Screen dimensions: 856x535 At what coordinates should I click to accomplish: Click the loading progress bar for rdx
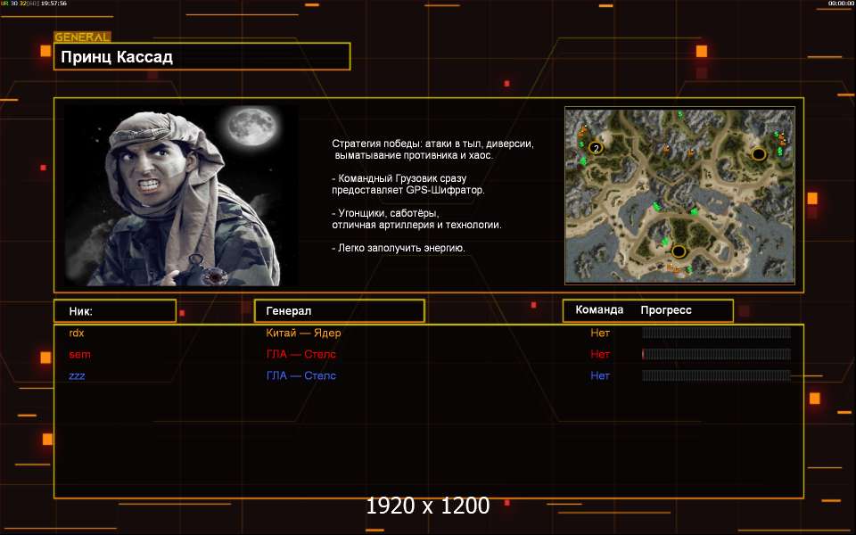click(x=716, y=333)
